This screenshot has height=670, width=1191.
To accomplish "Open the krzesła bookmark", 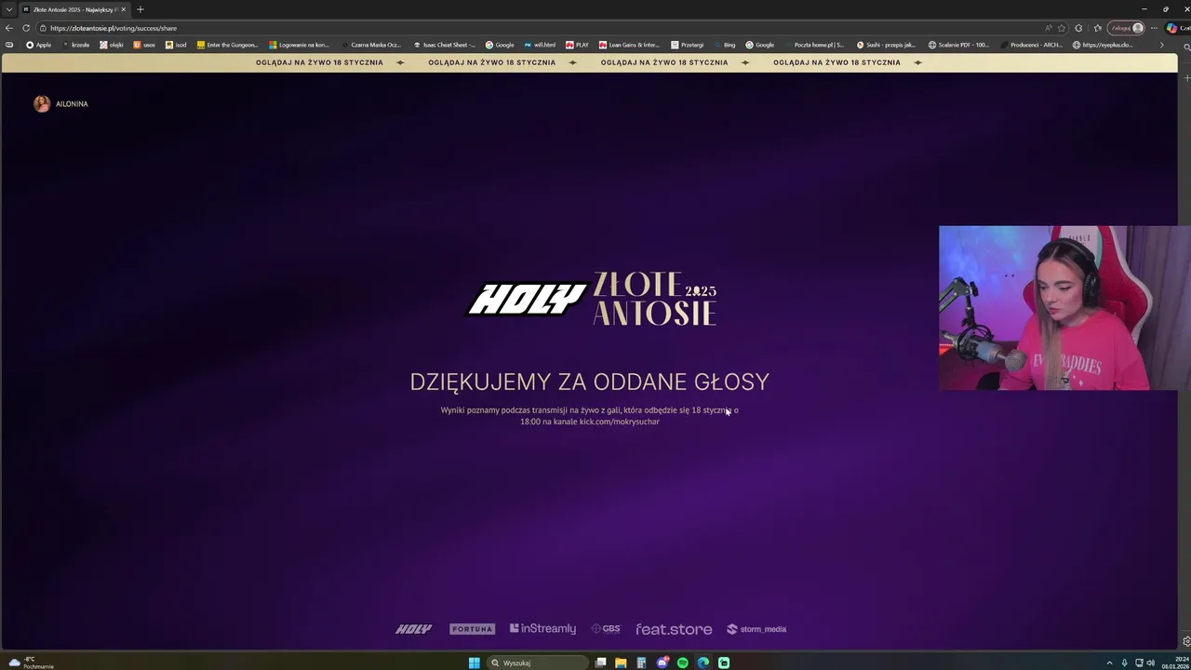I will coord(74,45).
